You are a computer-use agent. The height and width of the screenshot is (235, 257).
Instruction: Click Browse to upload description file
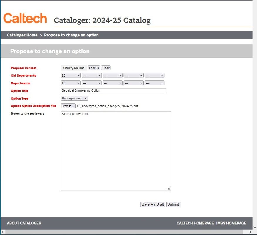pos(68,106)
